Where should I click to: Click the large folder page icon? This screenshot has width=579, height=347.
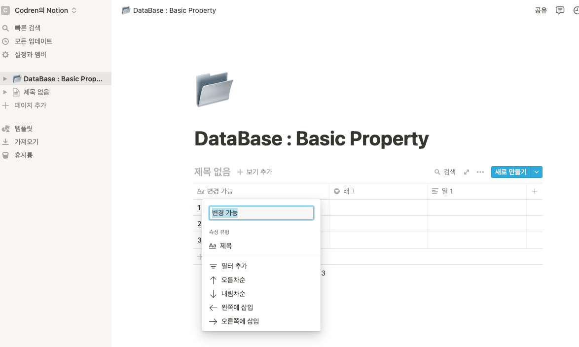click(214, 89)
